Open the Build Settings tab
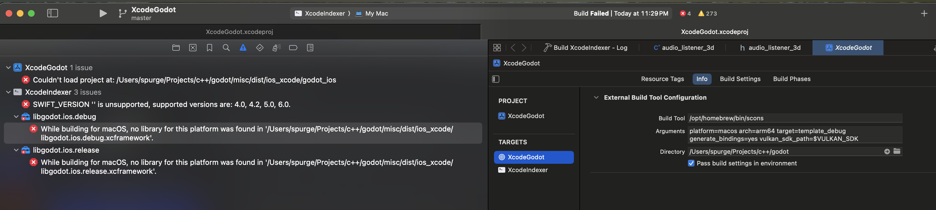Screen dimensions: 936x210 [740, 79]
